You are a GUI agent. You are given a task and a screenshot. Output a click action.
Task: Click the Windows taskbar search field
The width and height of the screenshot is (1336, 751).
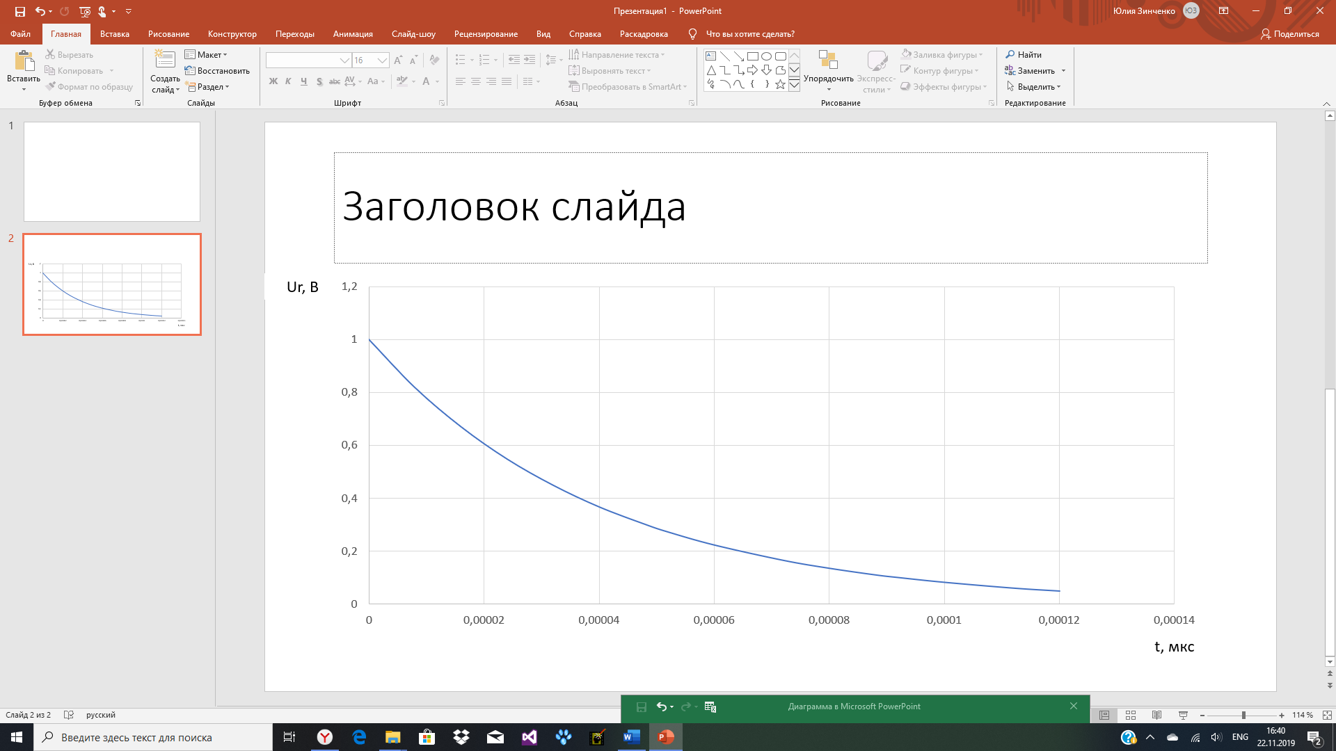tap(153, 737)
